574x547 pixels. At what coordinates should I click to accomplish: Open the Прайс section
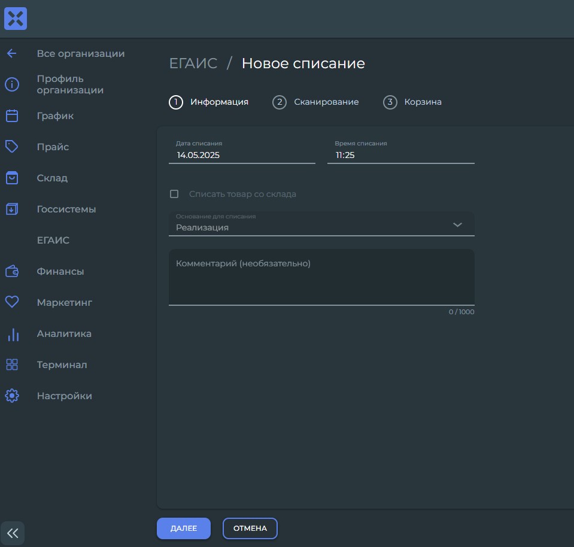(53, 147)
